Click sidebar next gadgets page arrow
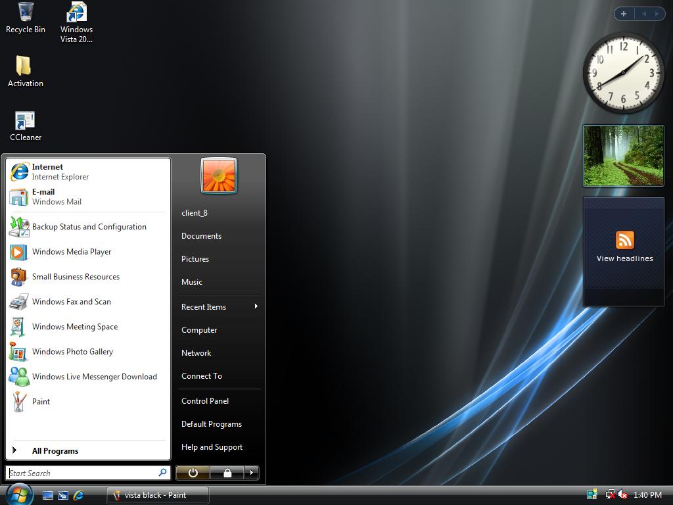The image size is (673, 505). [x=657, y=14]
